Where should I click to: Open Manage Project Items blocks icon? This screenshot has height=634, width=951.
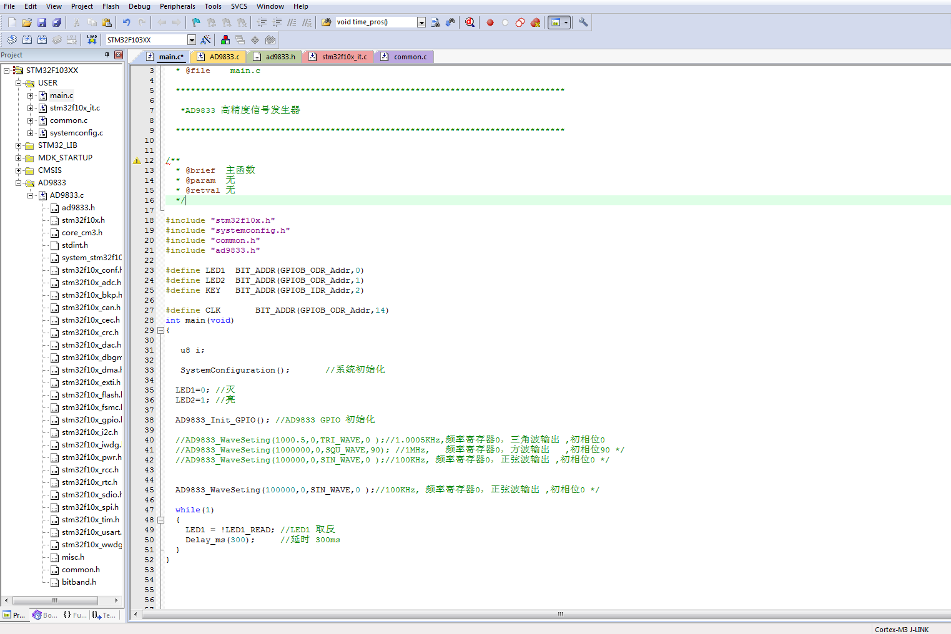pos(225,39)
